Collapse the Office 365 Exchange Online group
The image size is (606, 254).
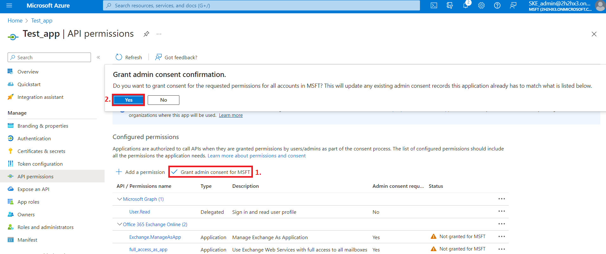[x=119, y=224]
